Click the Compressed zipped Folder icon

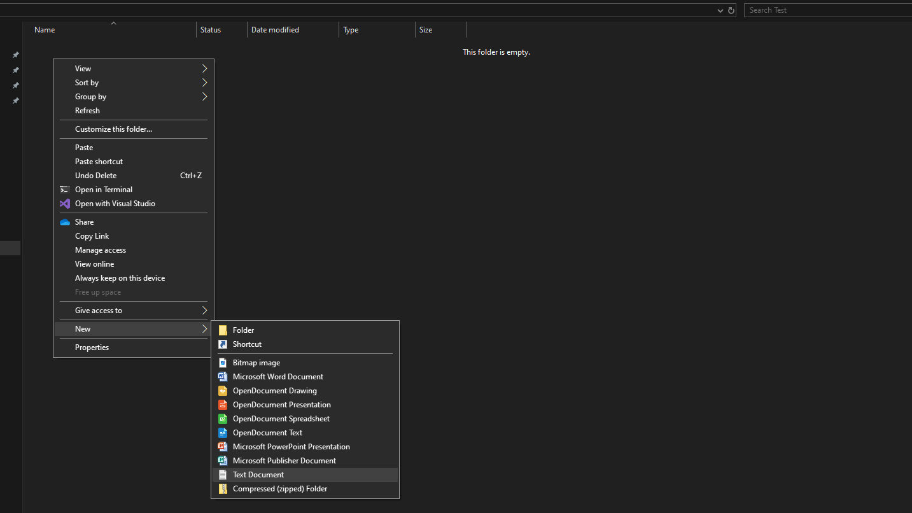point(223,489)
